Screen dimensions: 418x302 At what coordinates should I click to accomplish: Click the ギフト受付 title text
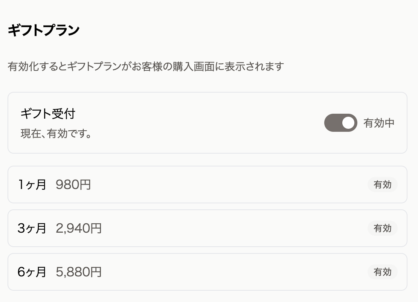pos(47,113)
